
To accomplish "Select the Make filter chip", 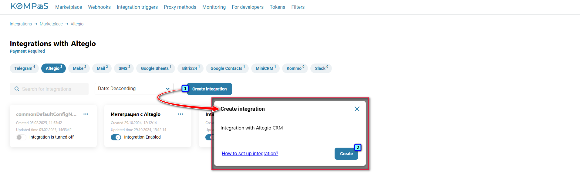I will pyautogui.click(x=79, y=68).
